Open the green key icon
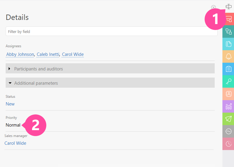Viewport: 234px width, 167px height. (228, 81)
